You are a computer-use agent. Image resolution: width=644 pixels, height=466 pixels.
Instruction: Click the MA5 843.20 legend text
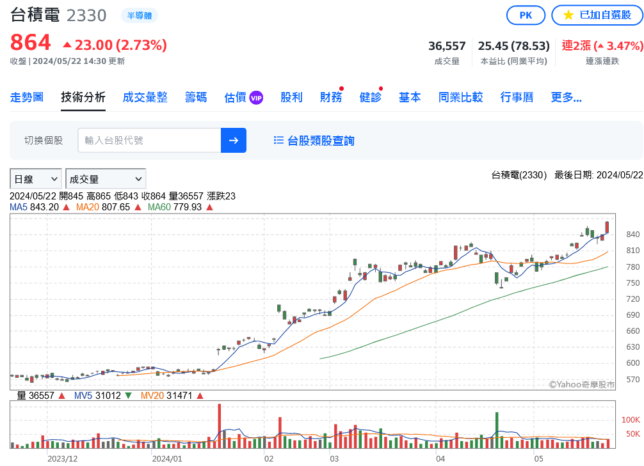pyautogui.click(x=35, y=207)
